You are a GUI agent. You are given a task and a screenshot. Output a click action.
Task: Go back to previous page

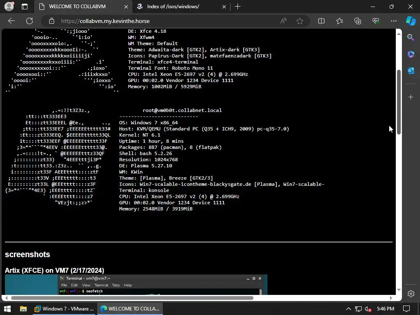(x=11, y=21)
